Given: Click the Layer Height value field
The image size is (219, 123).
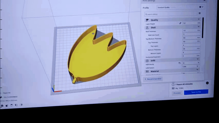Looking at the screenshot, I should point(192,23).
